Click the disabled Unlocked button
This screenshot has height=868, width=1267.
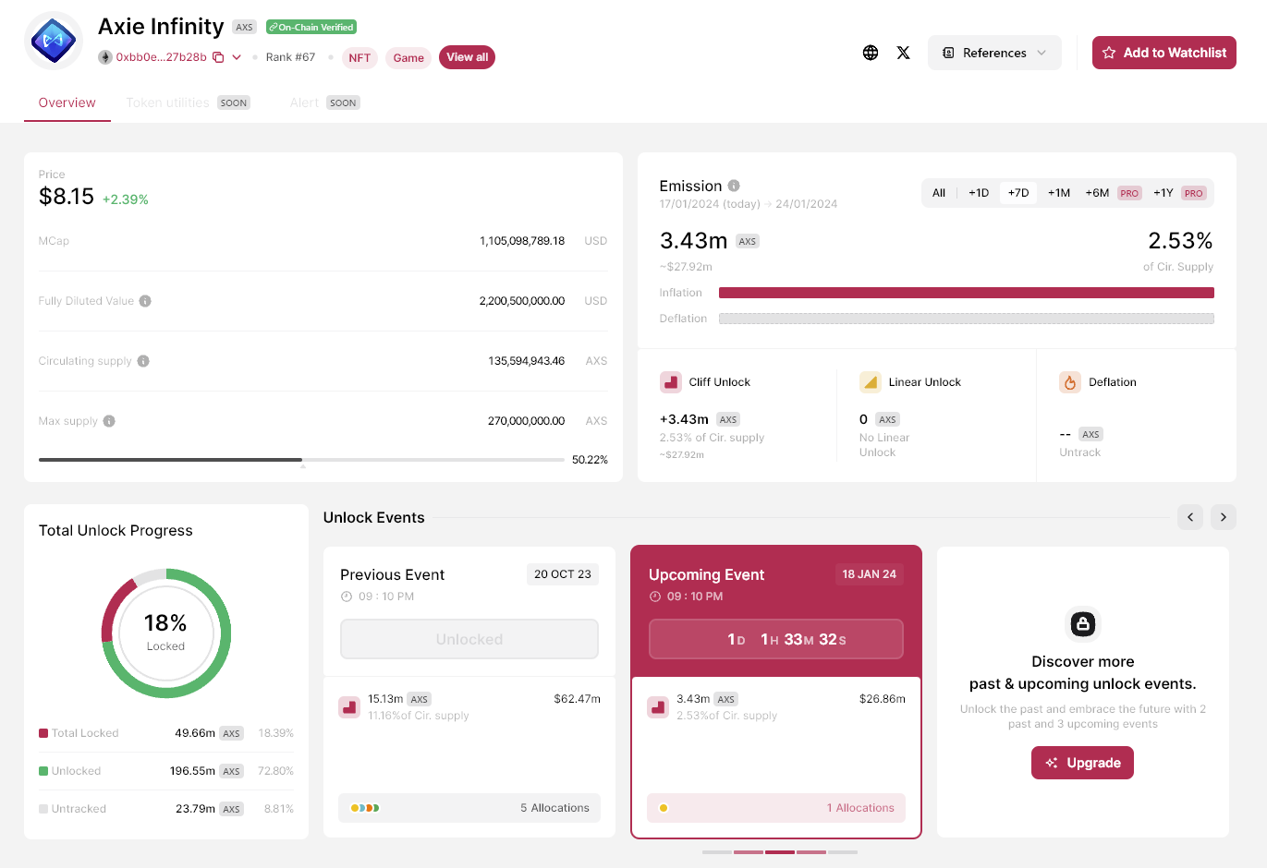click(x=469, y=639)
